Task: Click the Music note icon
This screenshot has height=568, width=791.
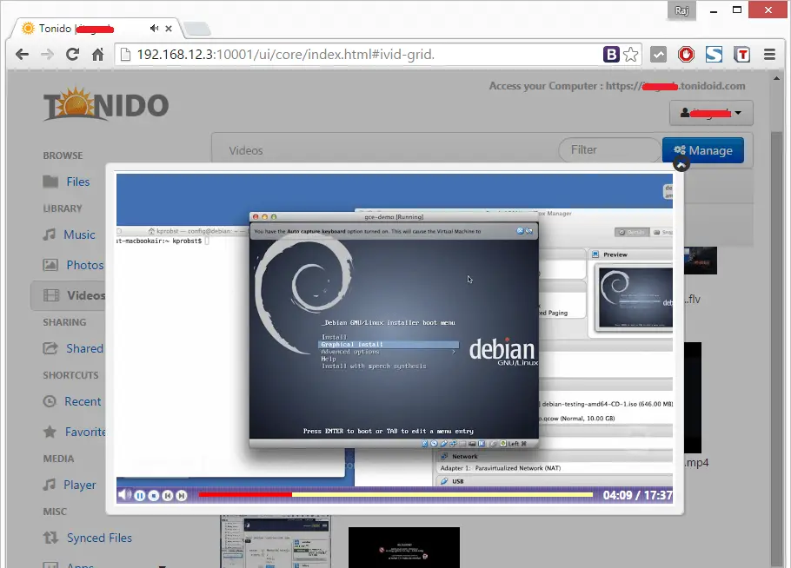Action: point(49,234)
